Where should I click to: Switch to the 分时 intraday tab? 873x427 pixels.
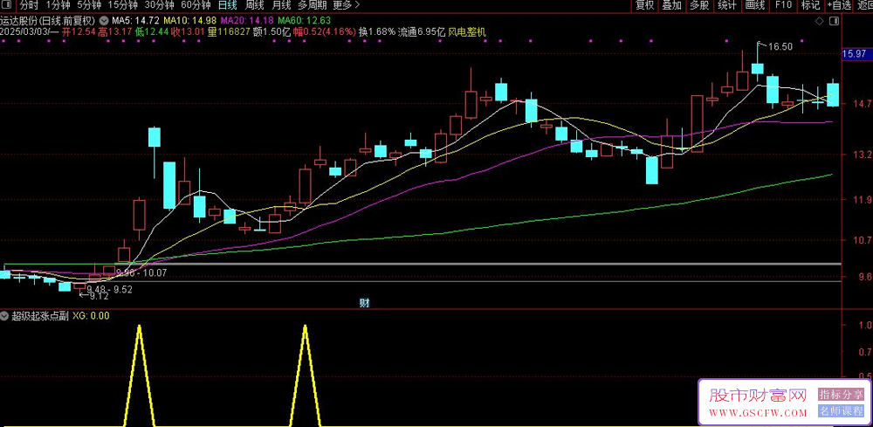(x=29, y=5)
